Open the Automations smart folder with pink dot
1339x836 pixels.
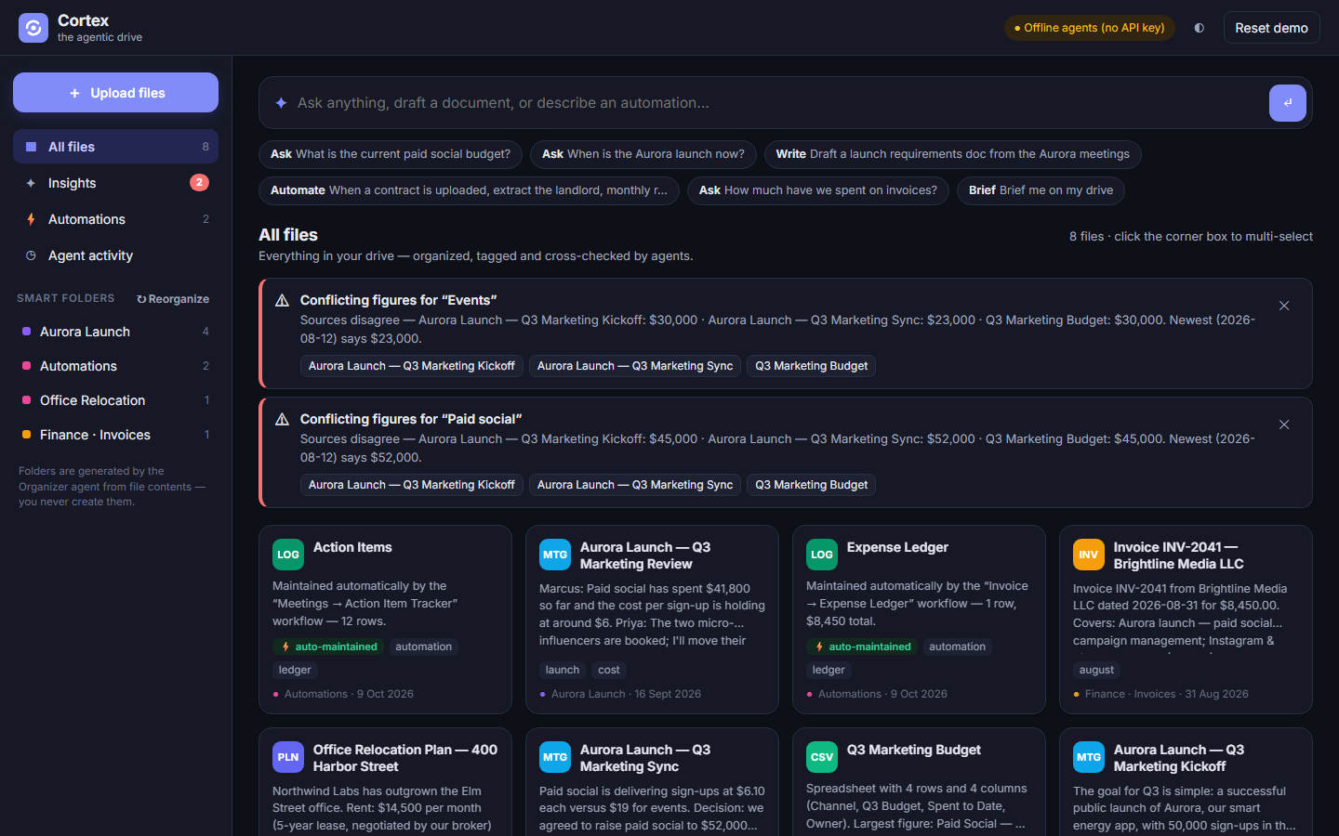(115, 366)
